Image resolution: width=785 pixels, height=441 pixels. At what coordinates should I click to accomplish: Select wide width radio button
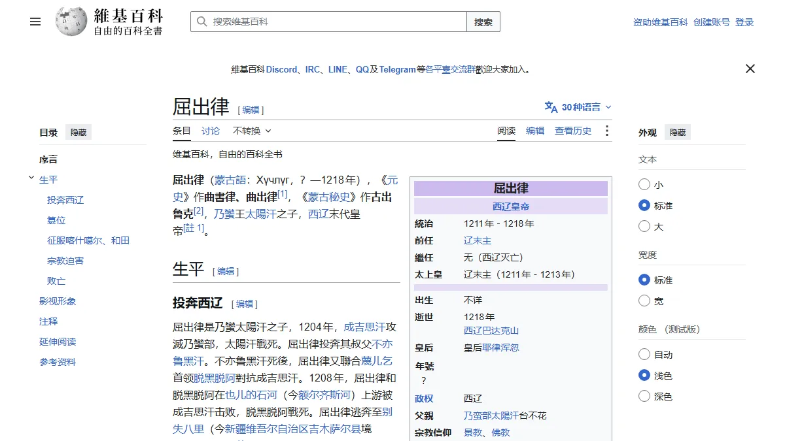tap(644, 301)
